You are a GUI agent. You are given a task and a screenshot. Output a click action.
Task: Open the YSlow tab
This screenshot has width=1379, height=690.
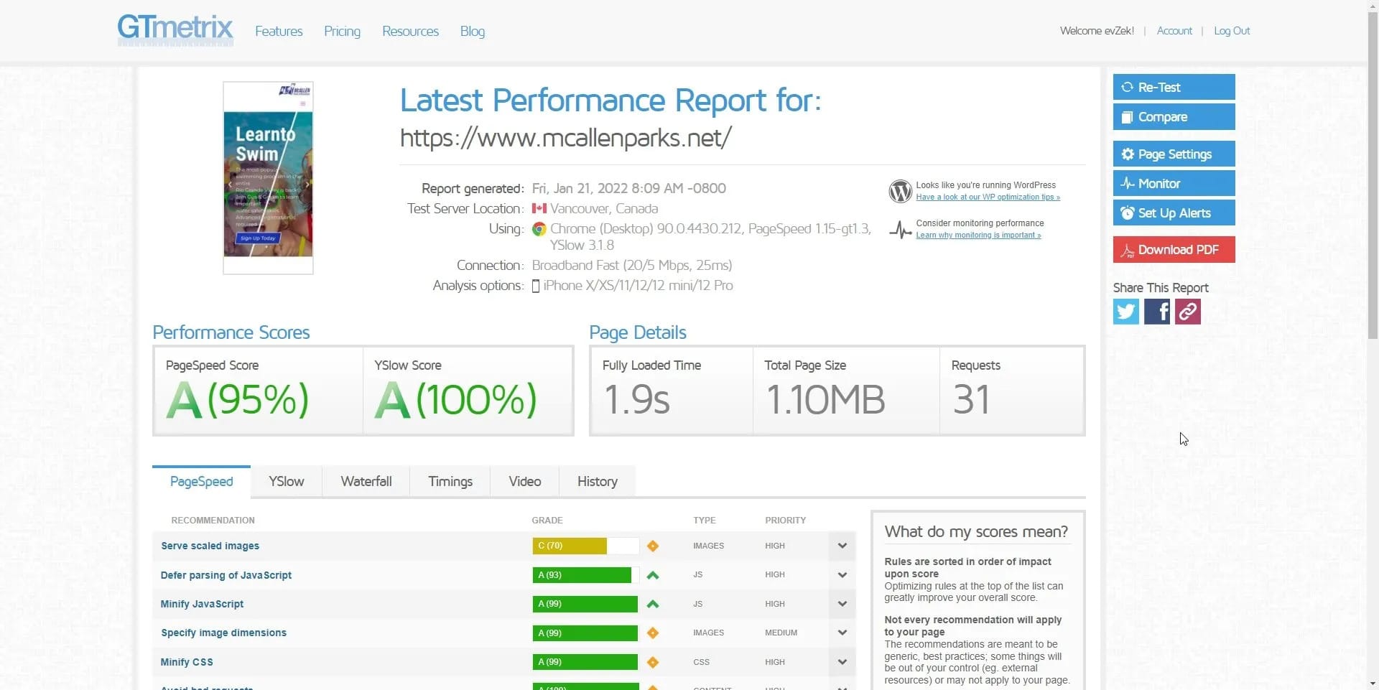point(286,482)
